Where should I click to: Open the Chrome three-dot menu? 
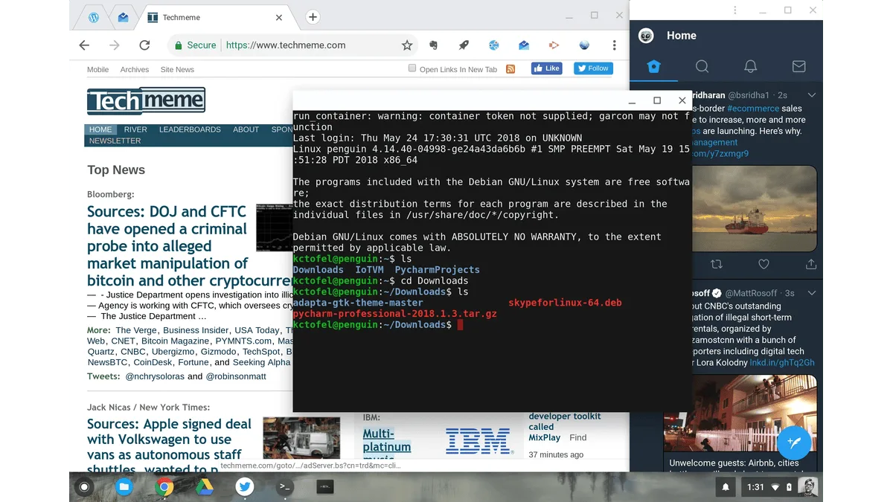[615, 45]
